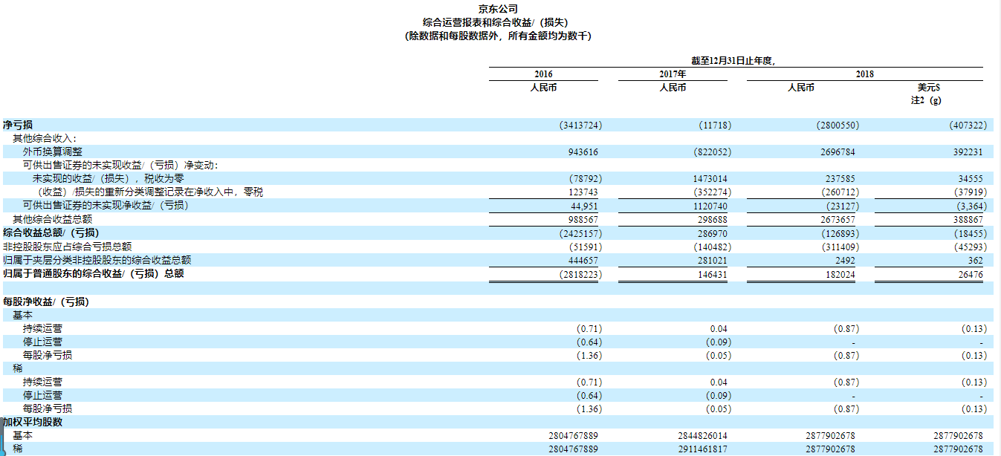Click unrealized gain value 1473014
This screenshot has width=1001, height=456.
[710, 179]
